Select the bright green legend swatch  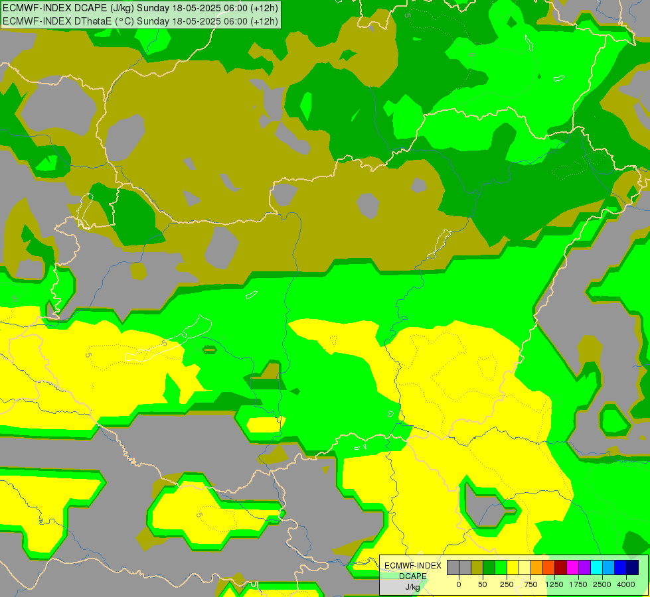click(501, 568)
